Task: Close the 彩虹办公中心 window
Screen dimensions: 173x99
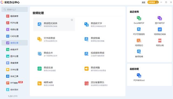Action: (171, 2)
